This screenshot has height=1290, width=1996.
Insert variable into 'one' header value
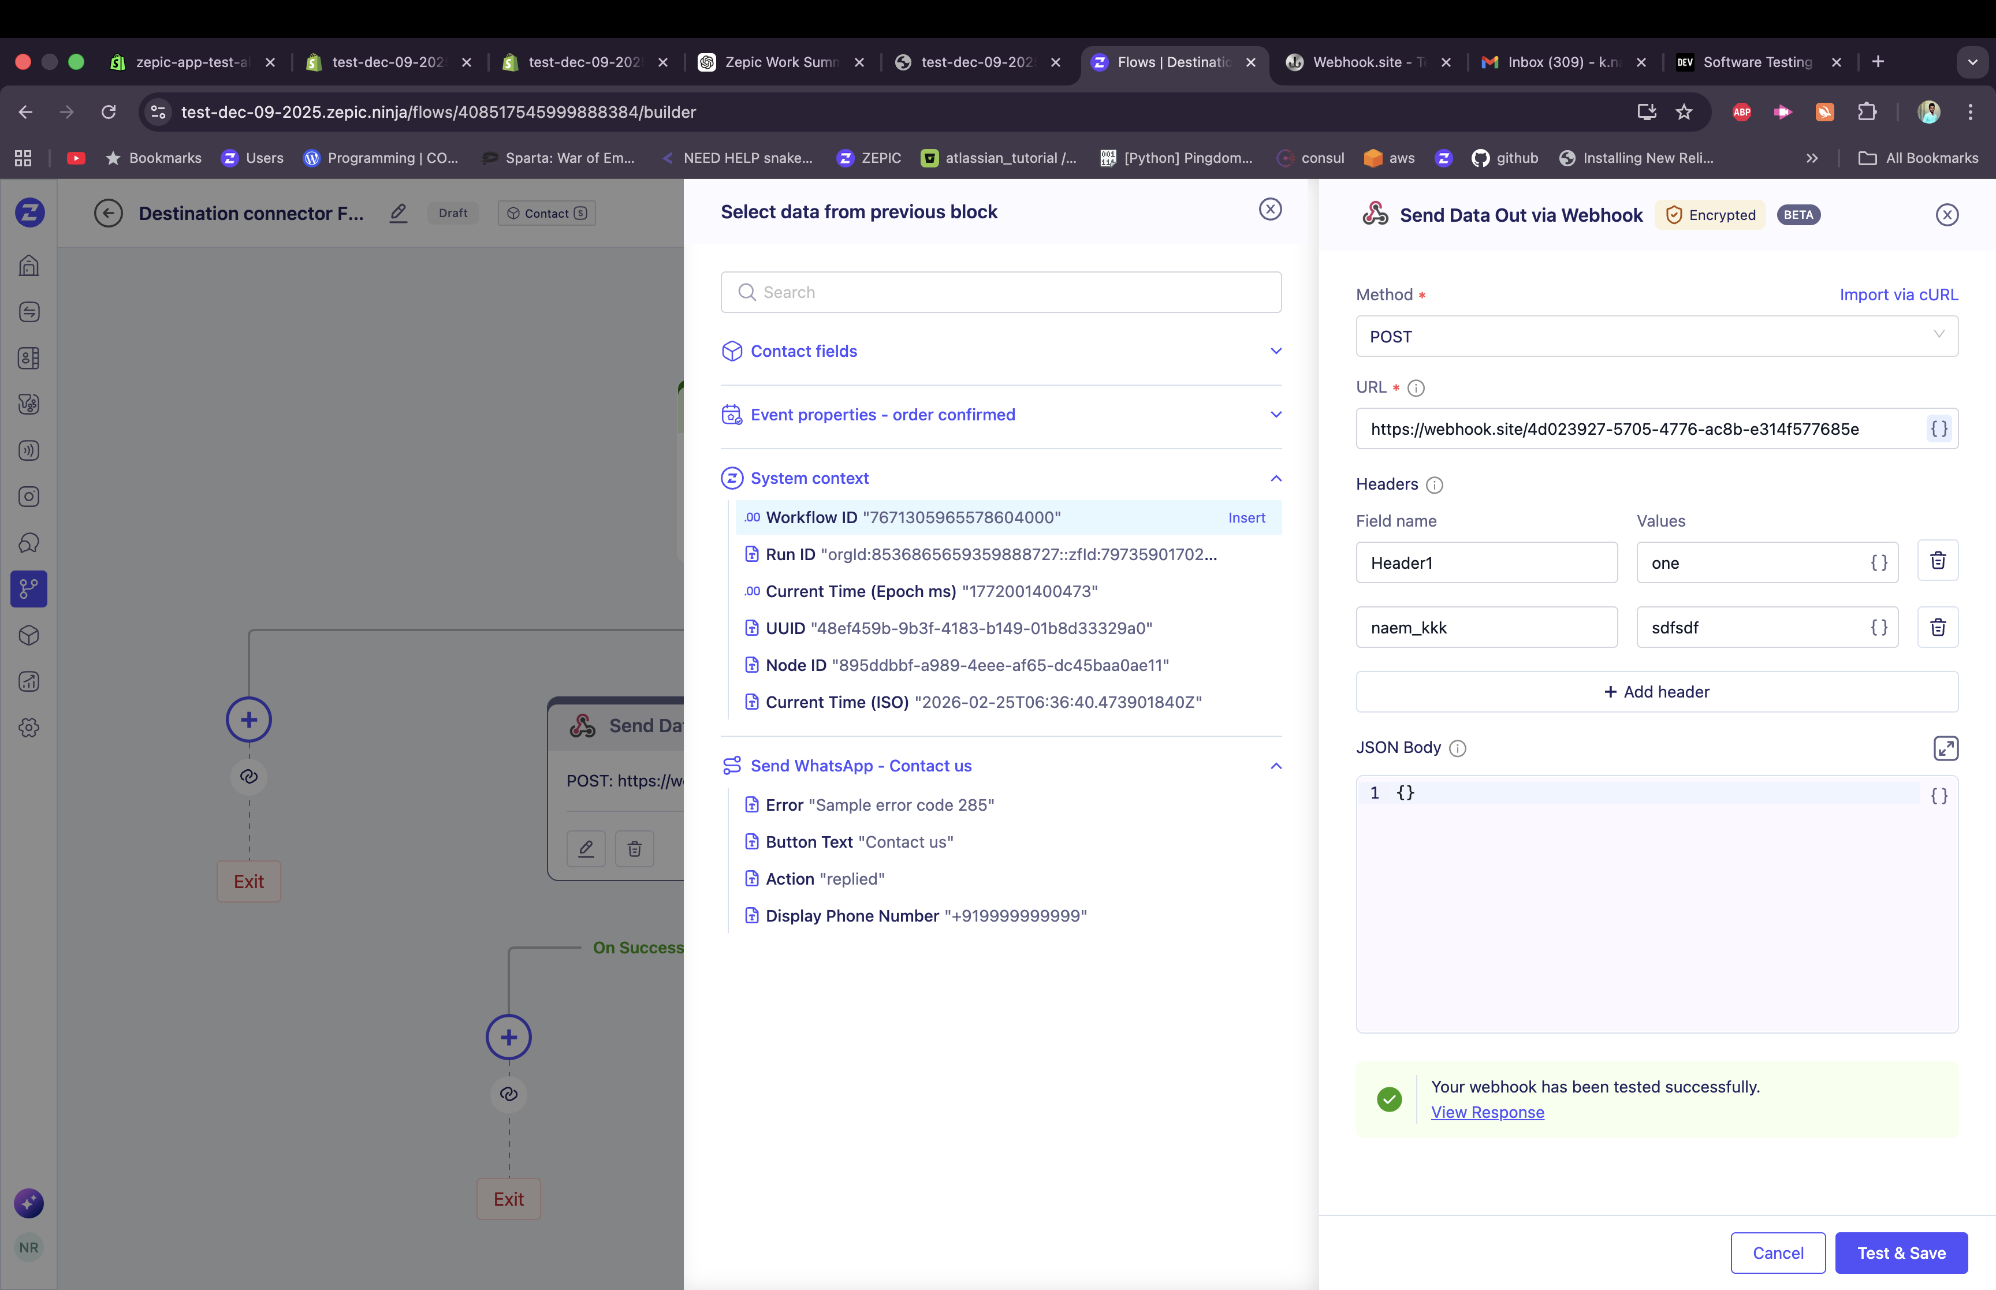(1879, 563)
